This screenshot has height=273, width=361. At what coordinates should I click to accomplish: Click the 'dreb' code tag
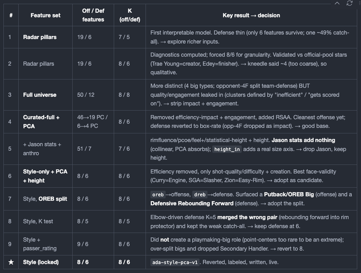click(x=200, y=195)
